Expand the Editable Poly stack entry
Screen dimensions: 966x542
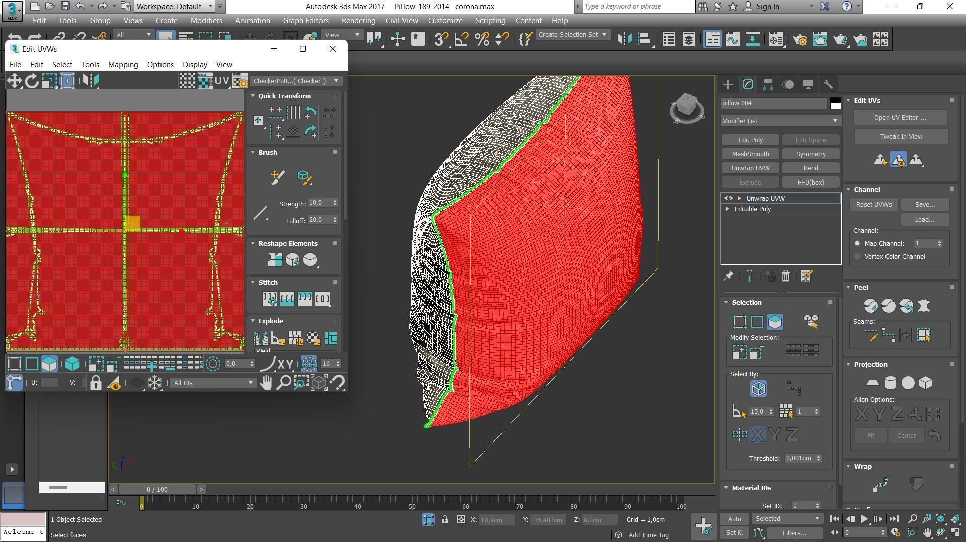coord(727,209)
